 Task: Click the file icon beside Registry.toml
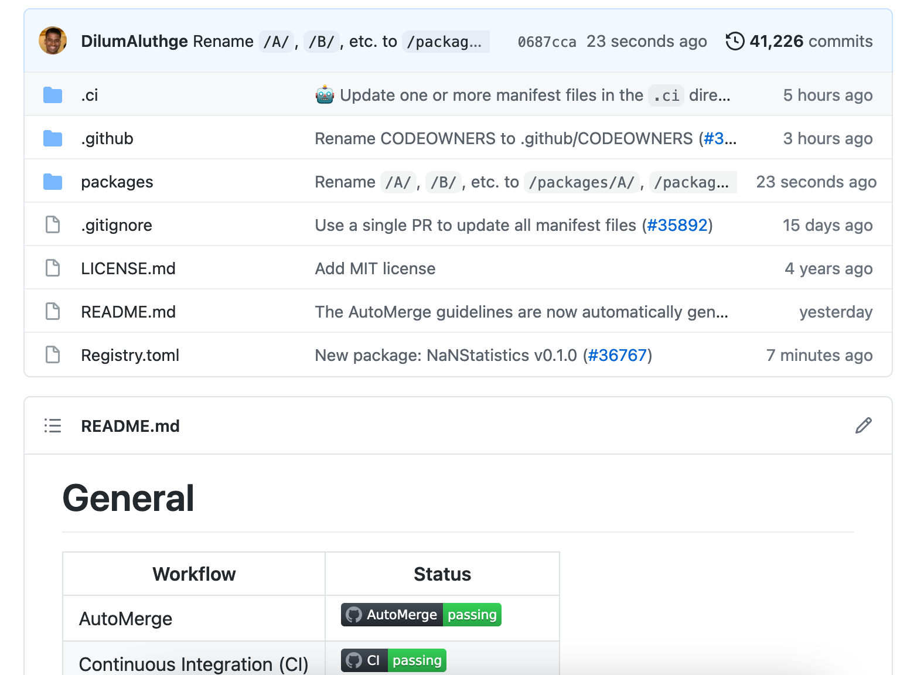point(53,354)
